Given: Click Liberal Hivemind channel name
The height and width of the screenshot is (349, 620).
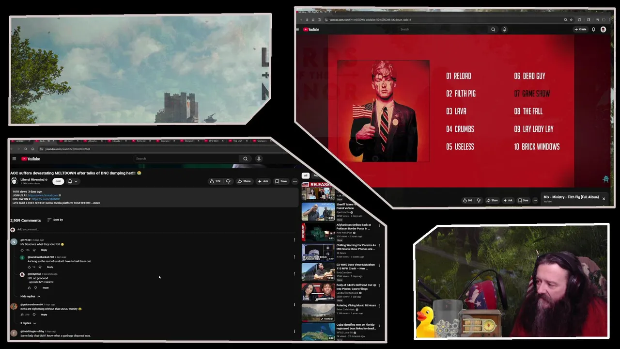Looking at the screenshot, I should pos(32,179).
